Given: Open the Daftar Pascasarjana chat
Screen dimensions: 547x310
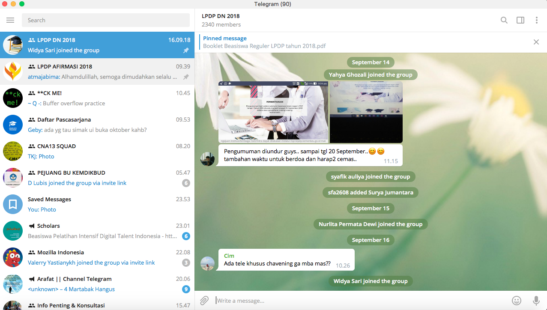Looking at the screenshot, I should tap(97, 125).
